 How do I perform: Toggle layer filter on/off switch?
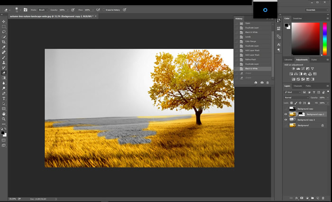pos(328,92)
